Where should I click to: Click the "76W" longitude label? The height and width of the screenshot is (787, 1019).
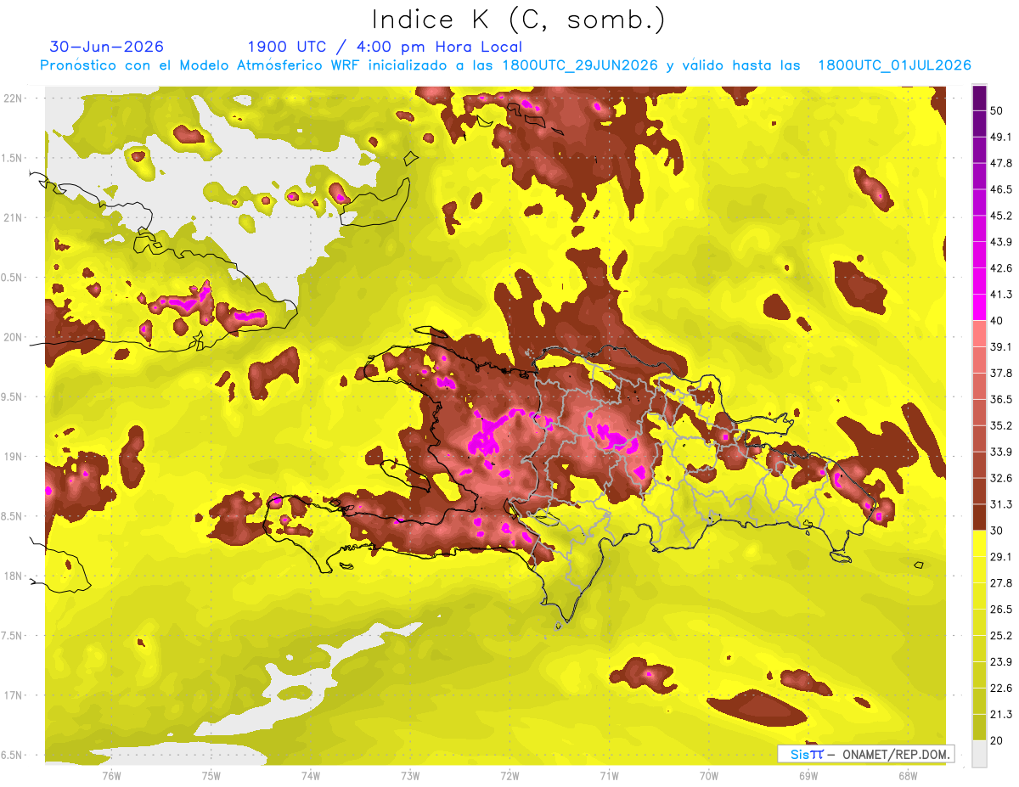111,775
